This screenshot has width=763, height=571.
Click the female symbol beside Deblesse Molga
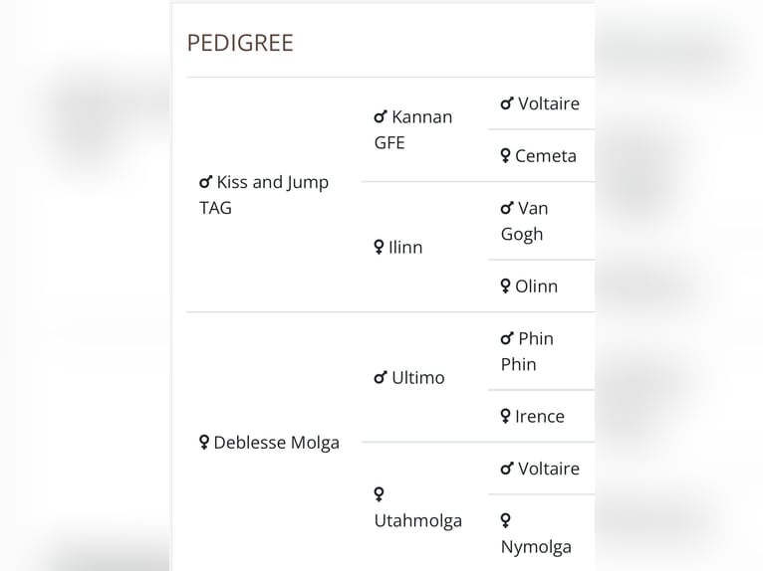(204, 443)
